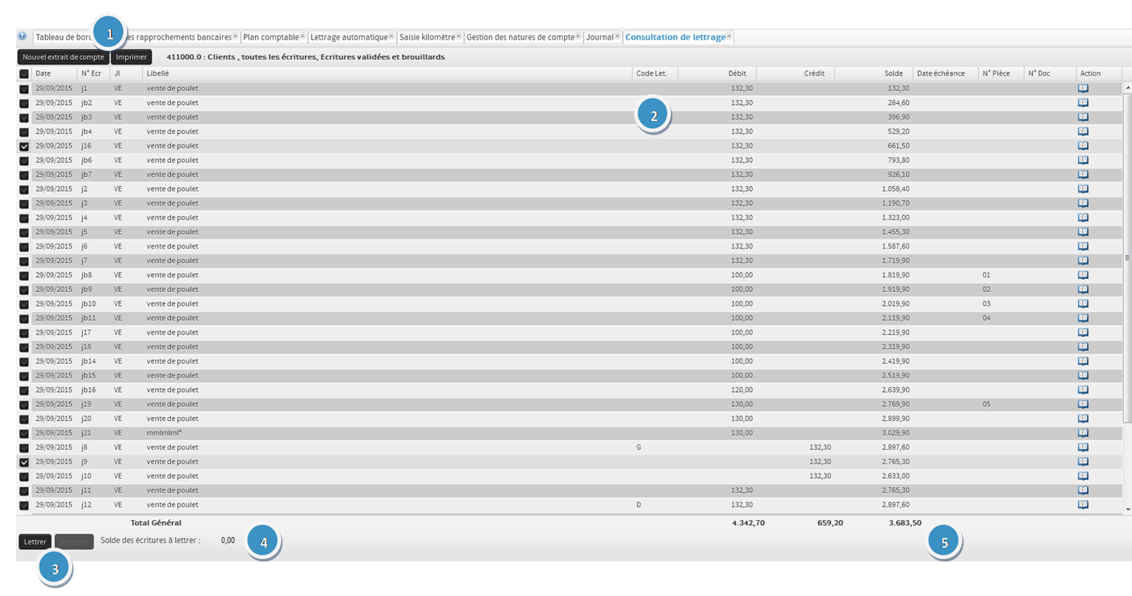Open the Consultation de lettrage tab

point(675,37)
